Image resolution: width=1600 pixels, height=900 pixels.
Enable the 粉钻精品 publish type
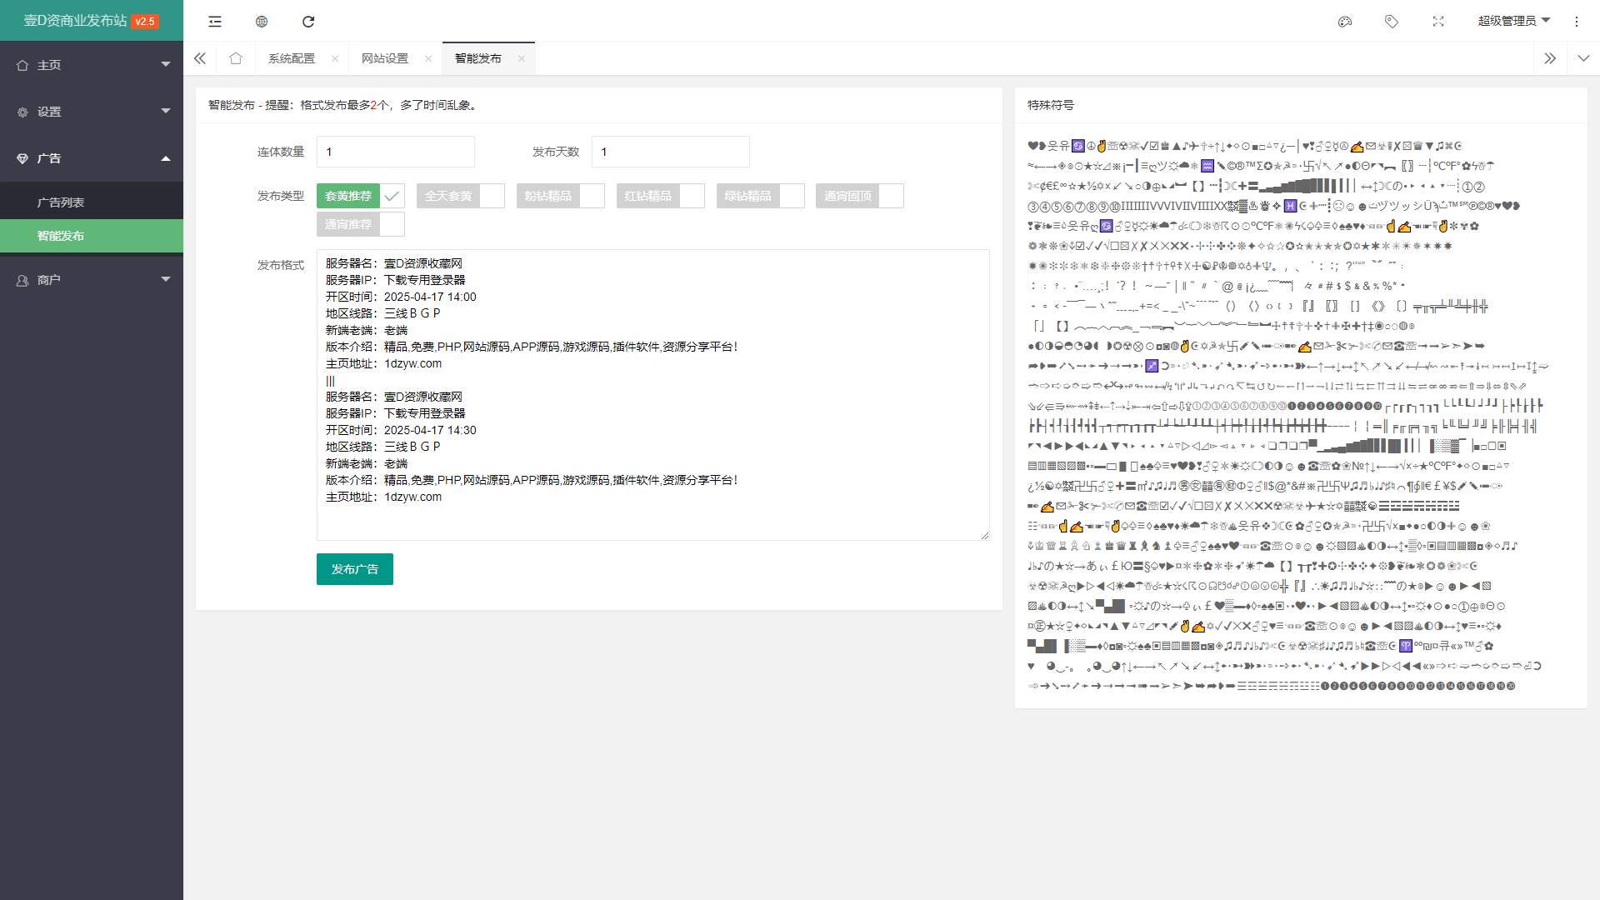pos(560,196)
